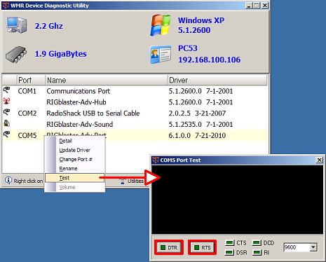The image size is (326, 262).
Task: Click the port icon in the COM1 row
Action: pyautogui.click(x=7, y=90)
